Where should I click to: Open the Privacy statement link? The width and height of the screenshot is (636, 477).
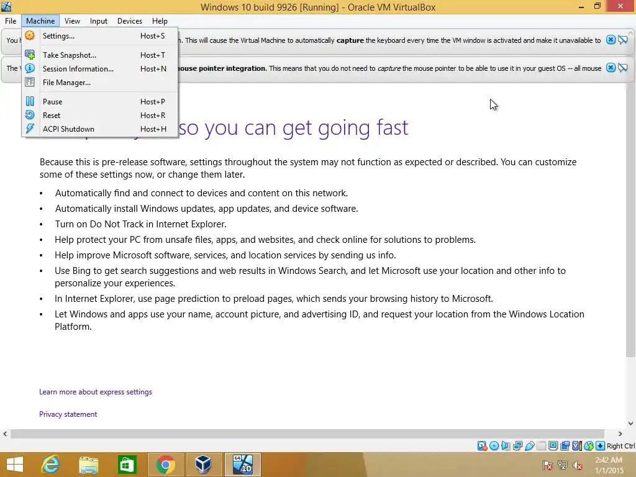pyautogui.click(x=68, y=414)
